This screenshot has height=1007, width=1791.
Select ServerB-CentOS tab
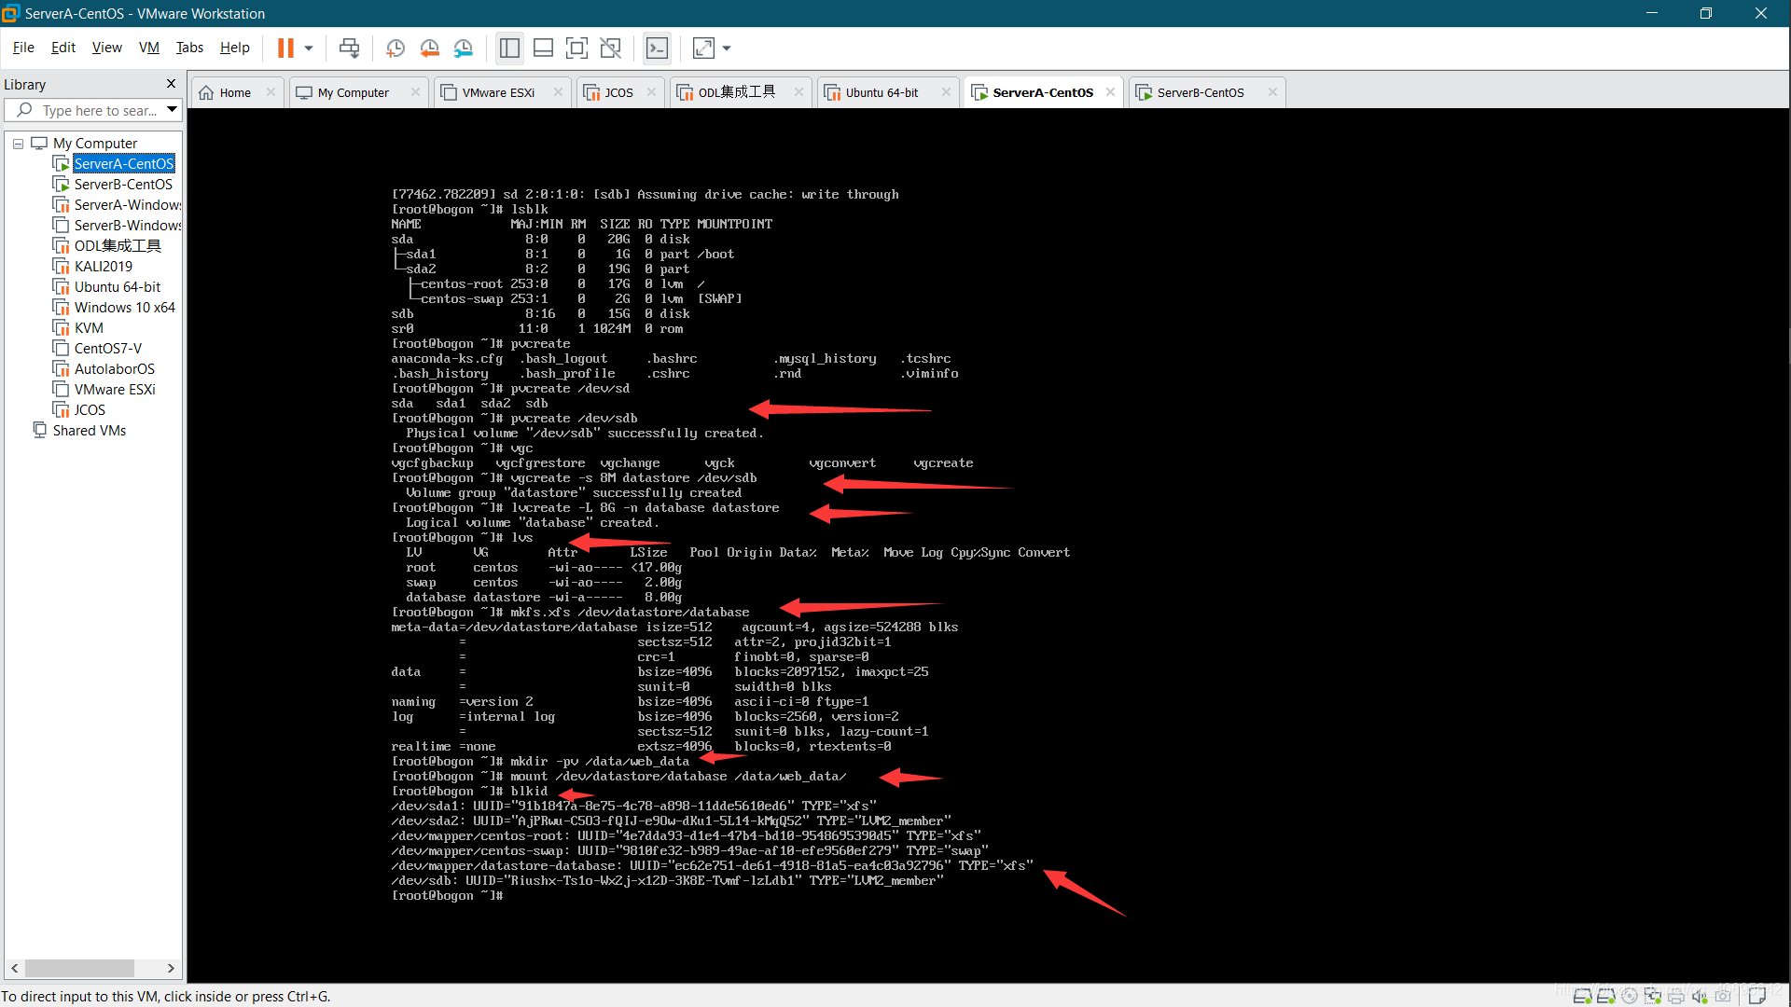(x=1200, y=92)
